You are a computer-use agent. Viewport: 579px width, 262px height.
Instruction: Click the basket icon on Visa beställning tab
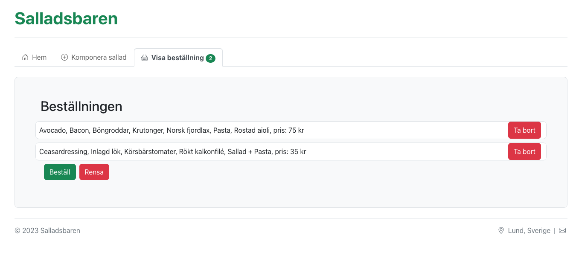(145, 58)
